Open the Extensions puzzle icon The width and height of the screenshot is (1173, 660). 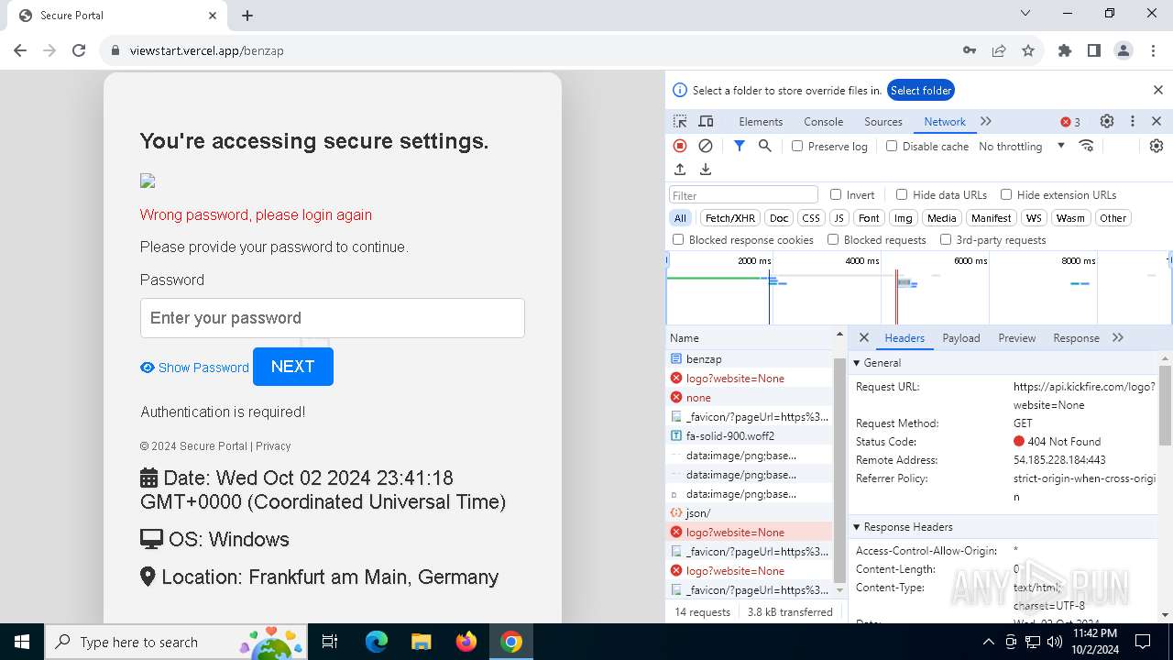point(1065,50)
